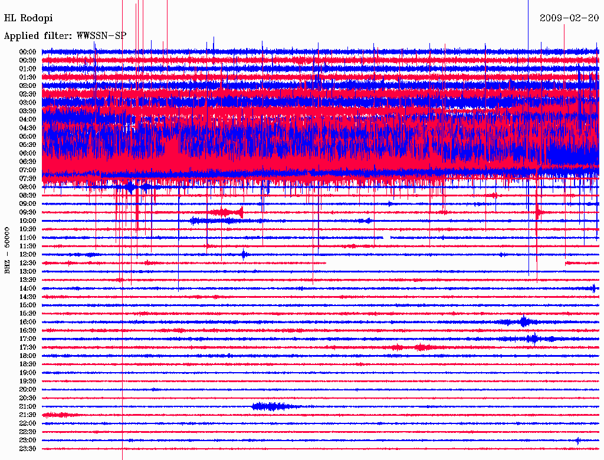Click the 'Applied filter: WWSSN-SP' label
The height and width of the screenshot is (460, 604).
pos(65,36)
